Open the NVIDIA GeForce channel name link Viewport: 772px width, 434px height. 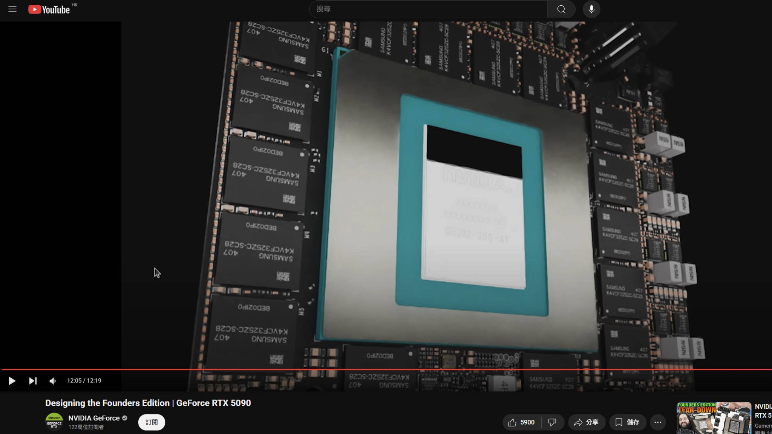(x=94, y=418)
